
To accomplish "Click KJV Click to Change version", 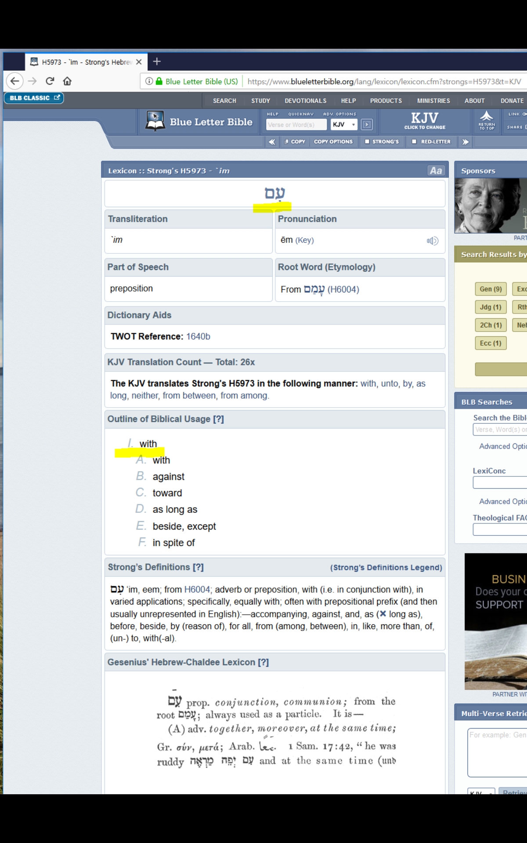I will 425,121.
